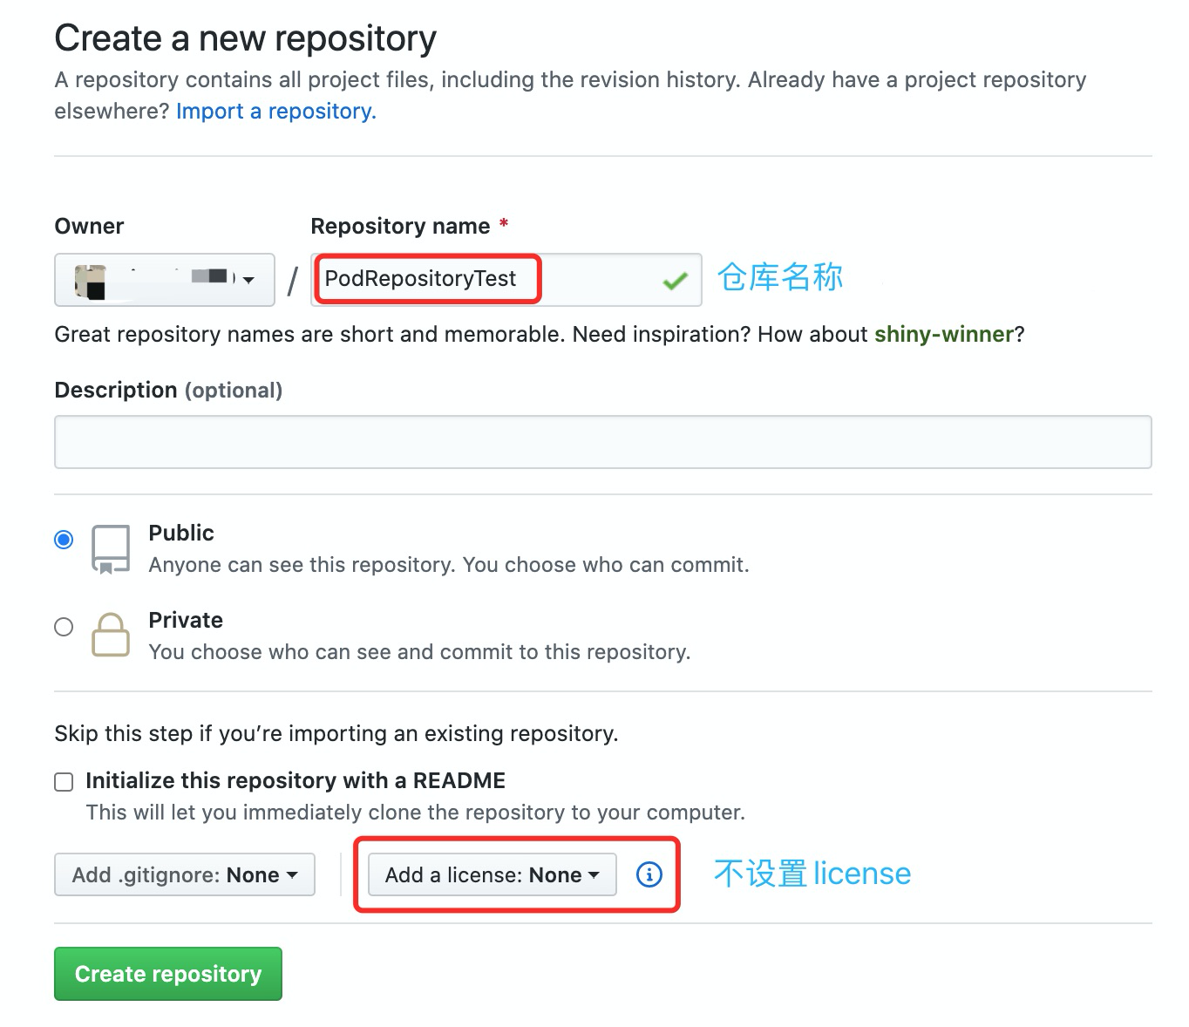Click the Description text field

pyautogui.click(x=602, y=442)
